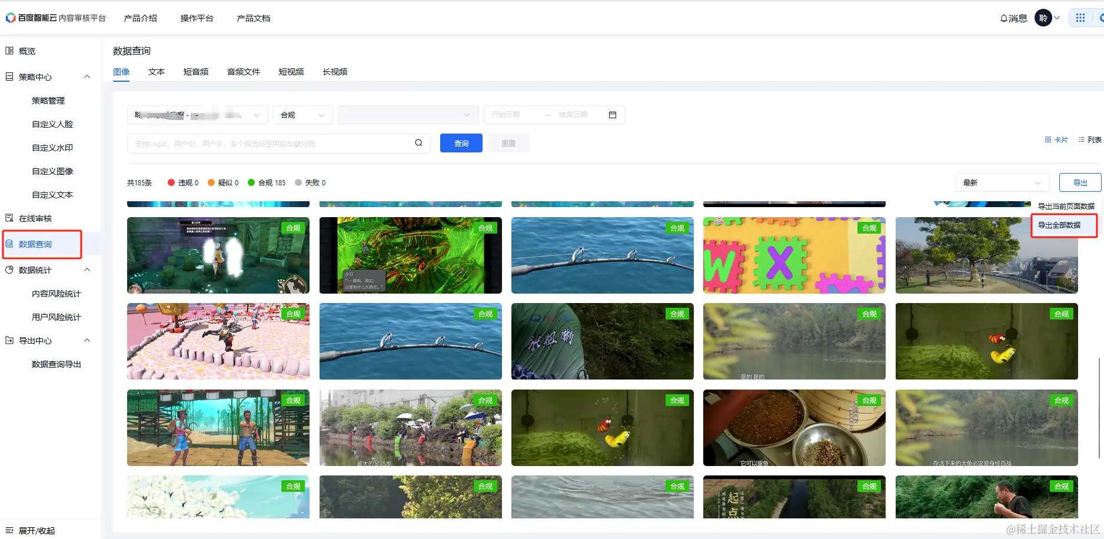Click the 违规 0 status count
The height and width of the screenshot is (539, 1104).
(x=183, y=182)
